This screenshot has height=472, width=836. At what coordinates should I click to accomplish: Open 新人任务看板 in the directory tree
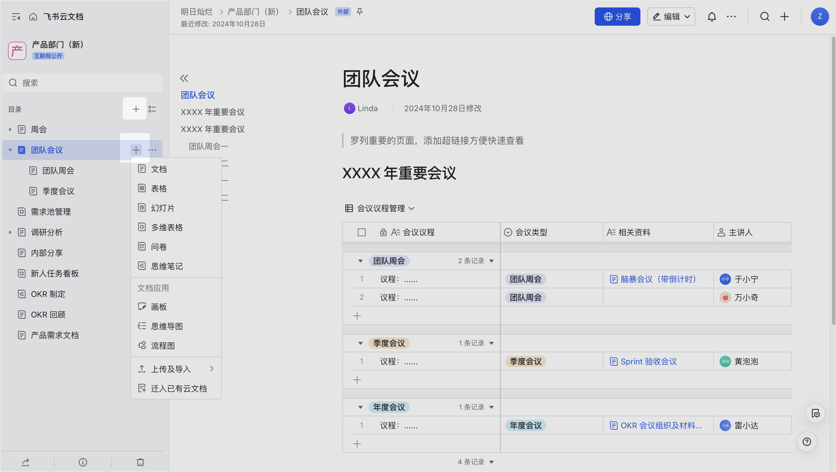coord(55,273)
